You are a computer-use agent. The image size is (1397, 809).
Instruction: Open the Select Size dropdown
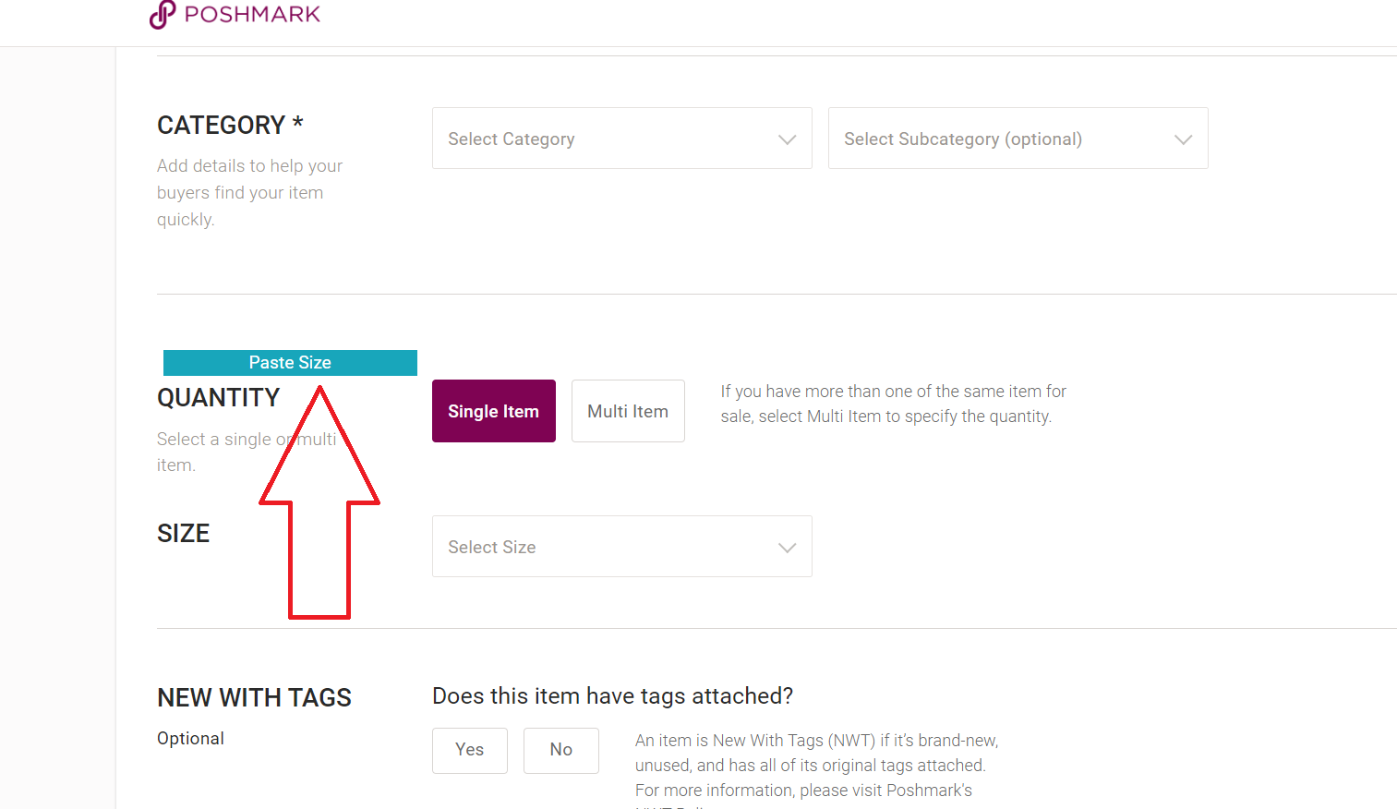coord(622,547)
